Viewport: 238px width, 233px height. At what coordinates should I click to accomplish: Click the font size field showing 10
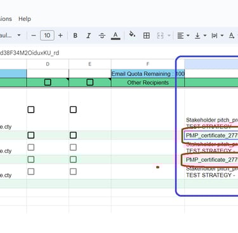(x=47, y=36)
